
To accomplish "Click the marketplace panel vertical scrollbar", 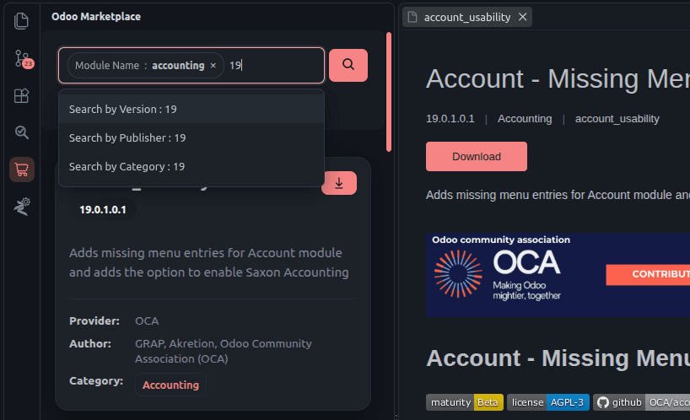I will coord(389,91).
